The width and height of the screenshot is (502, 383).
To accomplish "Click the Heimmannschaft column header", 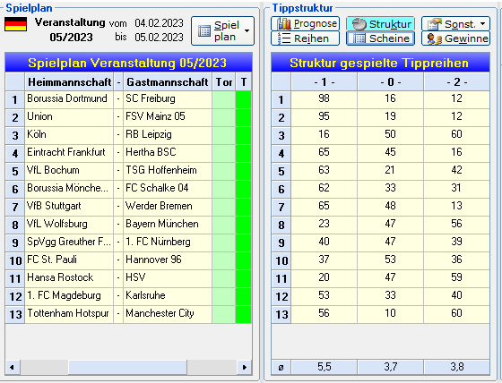I will pos(69,82).
